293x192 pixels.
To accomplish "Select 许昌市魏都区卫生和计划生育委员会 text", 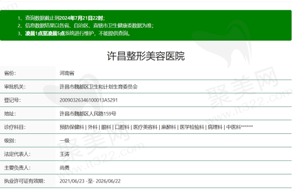I will pos(99,87).
